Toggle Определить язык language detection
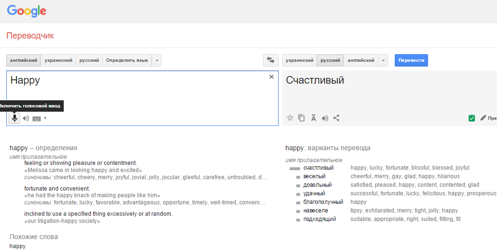This screenshot has width=497, height=250. [x=127, y=60]
